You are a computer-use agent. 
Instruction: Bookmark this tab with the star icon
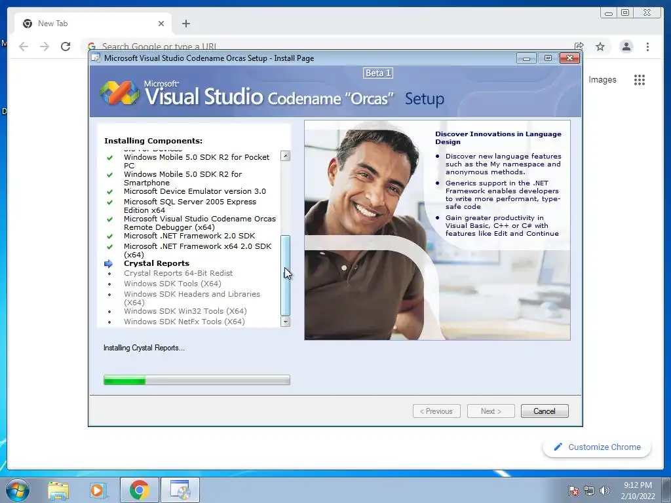[x=600, y=47]
